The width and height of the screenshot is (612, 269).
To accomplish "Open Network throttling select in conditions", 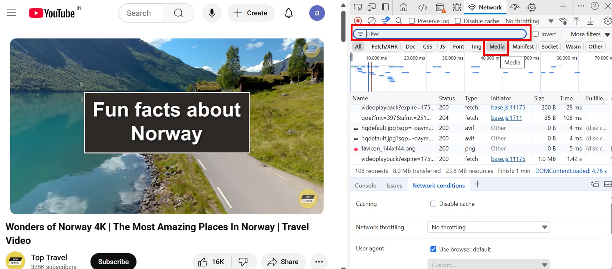I will click(x=488, y=227).
